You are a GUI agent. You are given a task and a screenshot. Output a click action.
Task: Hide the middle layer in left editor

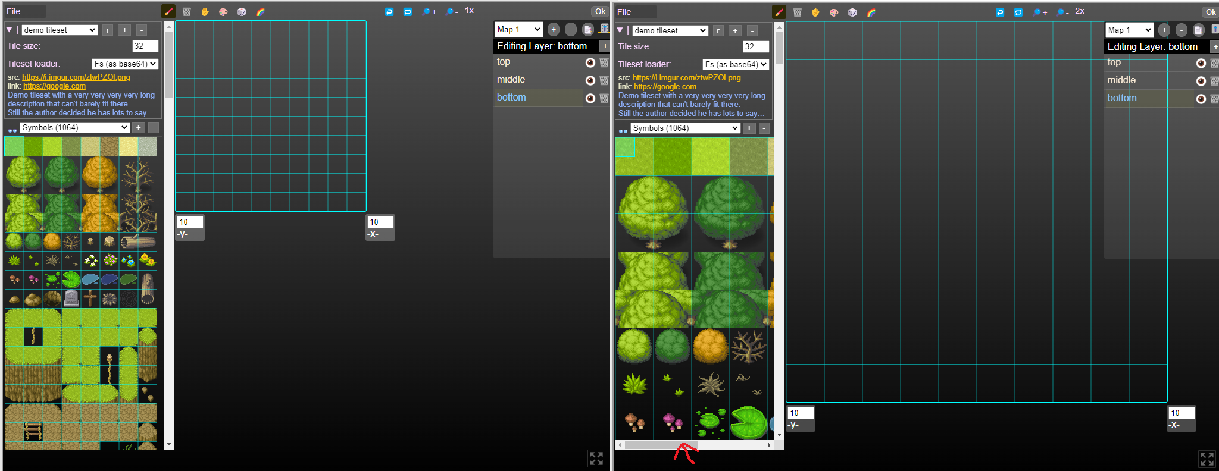pyautogui.click(x=590, y=80)
